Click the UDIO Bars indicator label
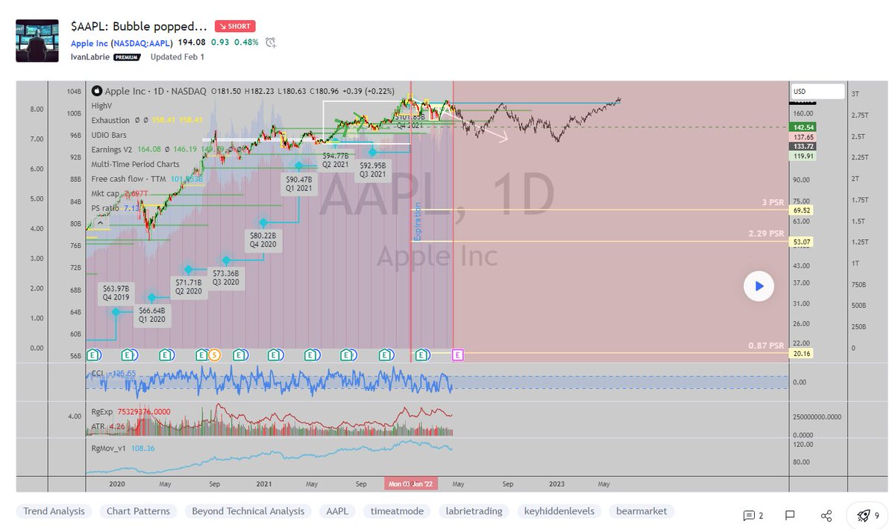 109,135
